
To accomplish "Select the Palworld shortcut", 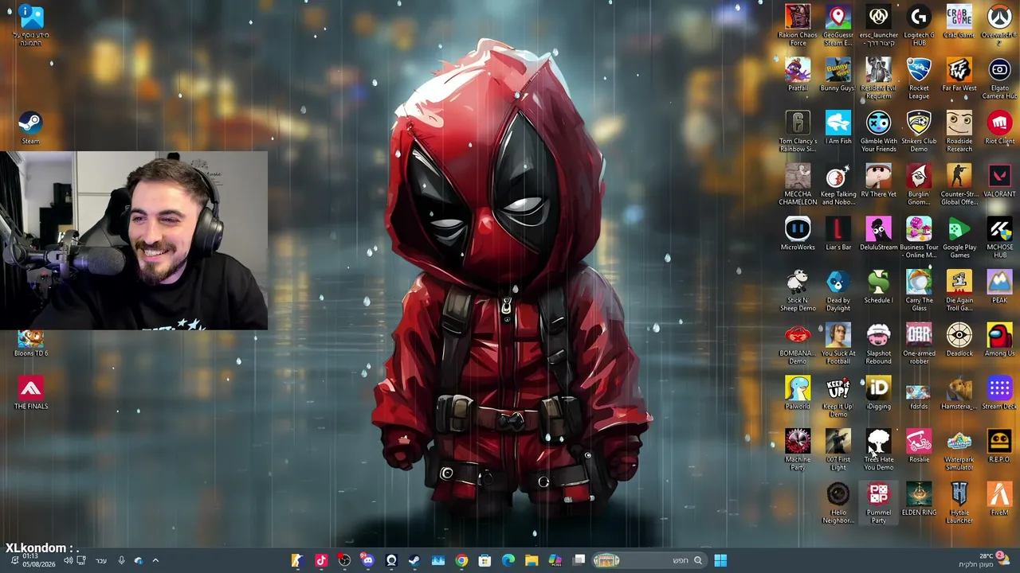I will tap(798, 393).
